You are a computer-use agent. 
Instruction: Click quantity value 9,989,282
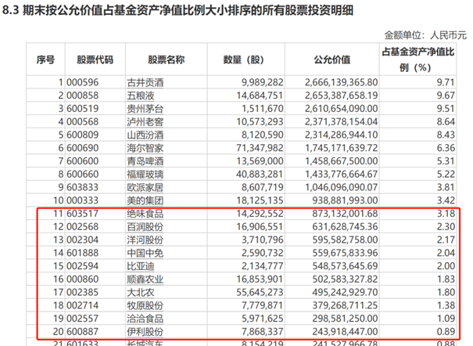click(263, 82)
